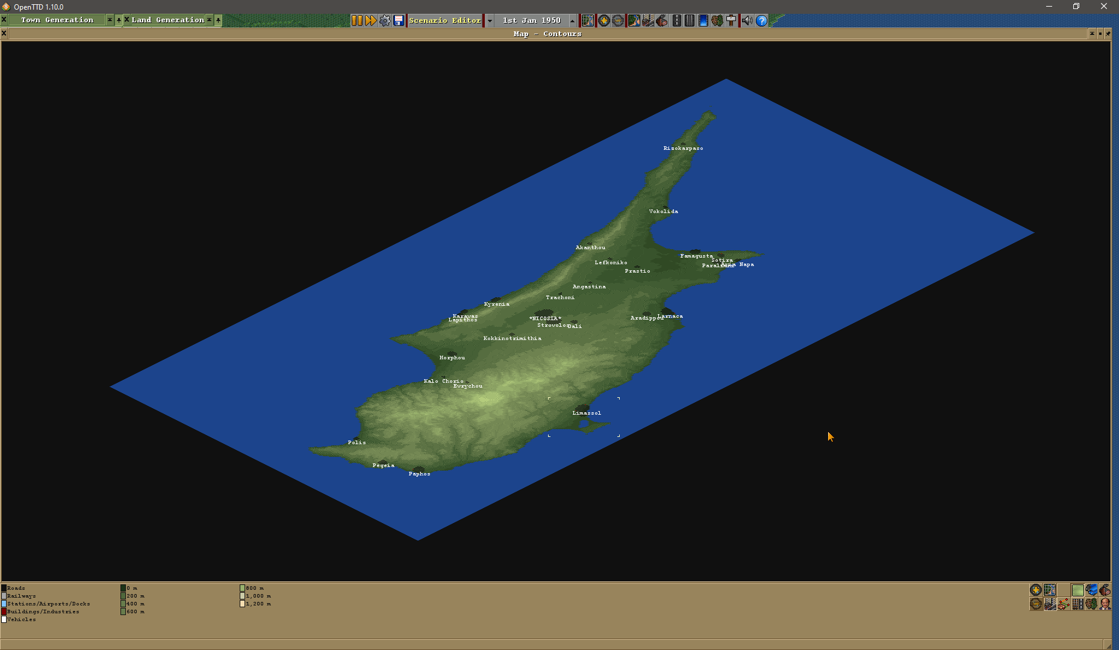The image size is (1119, 650).
Task: Click the Polis town label on map
Action: pyautogui.click(x=357, y=442)
